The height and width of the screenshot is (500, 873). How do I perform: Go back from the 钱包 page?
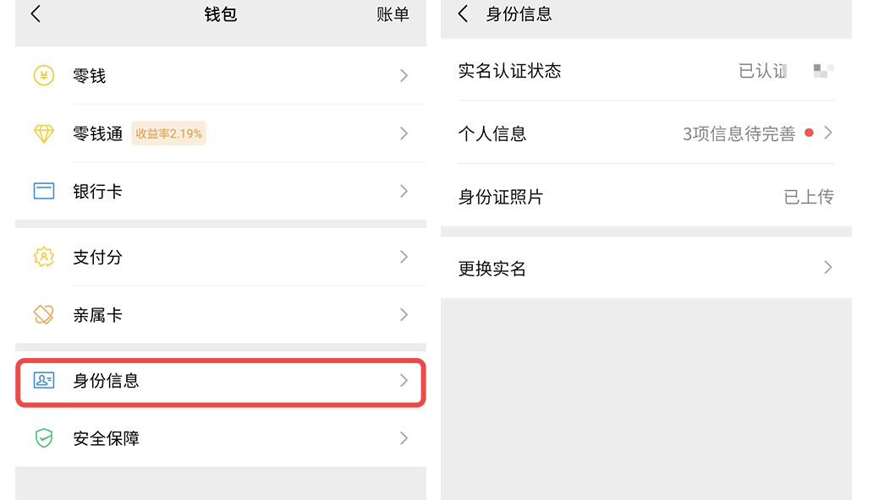point(36,14)
